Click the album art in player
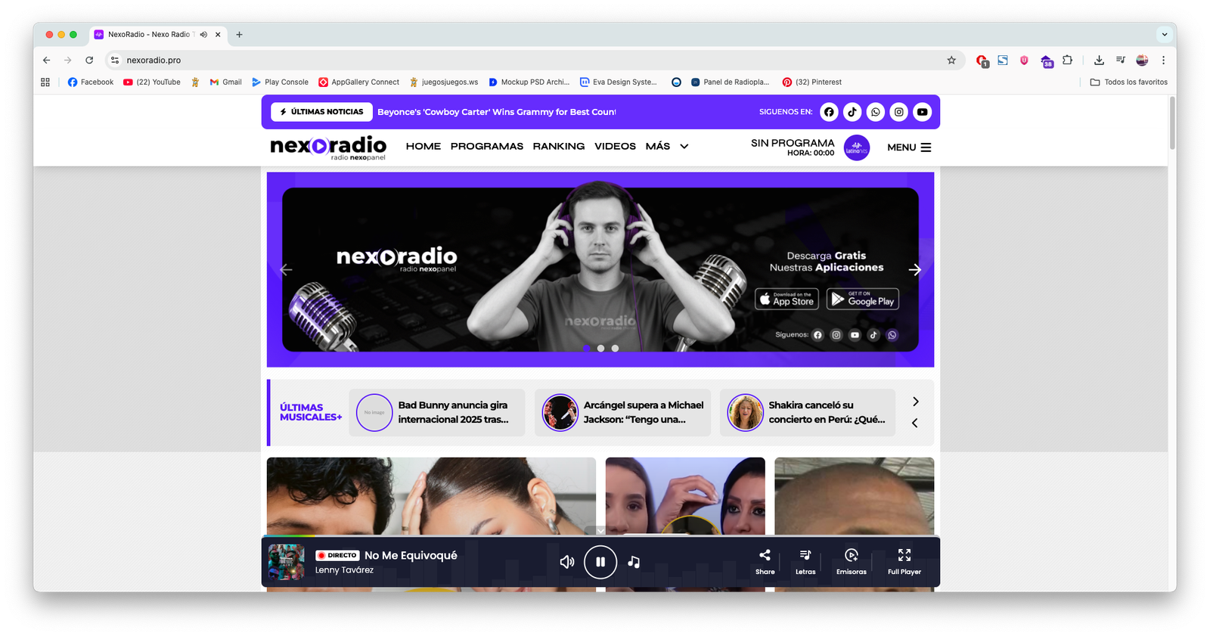 287,562
